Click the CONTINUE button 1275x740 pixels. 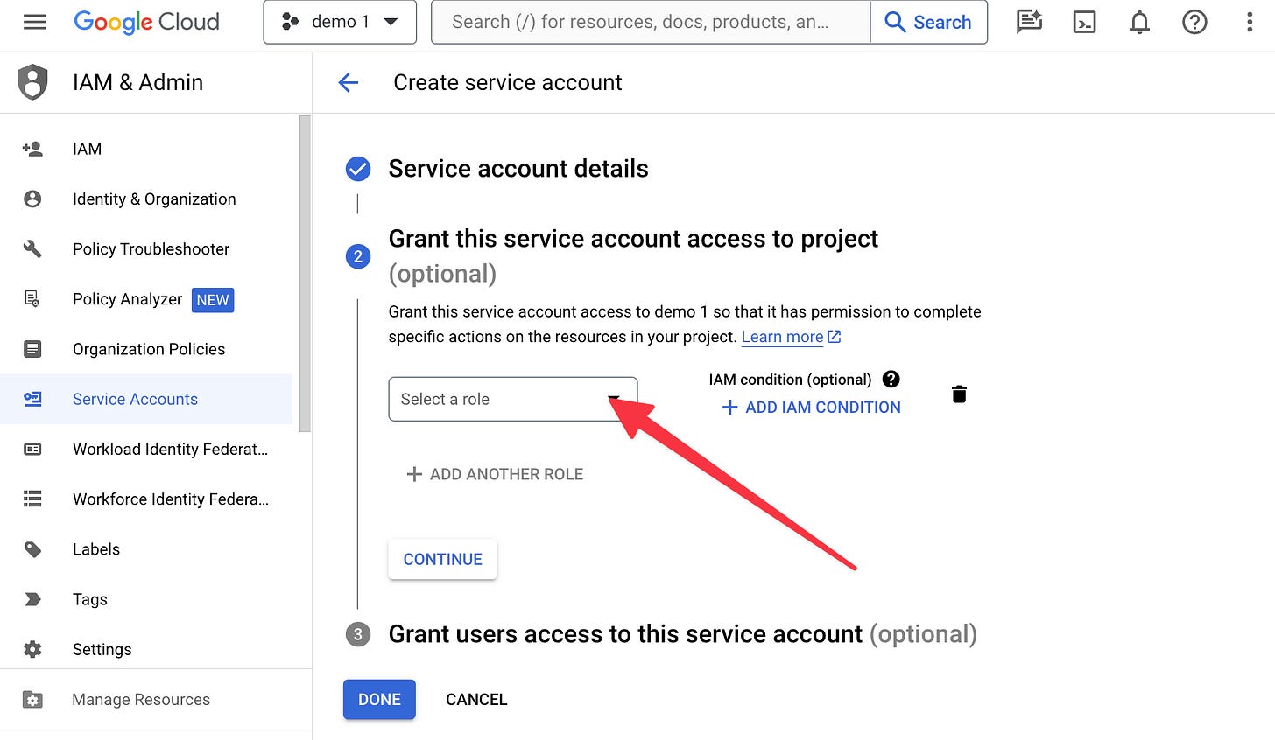443,559
